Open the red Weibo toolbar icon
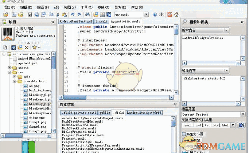 pos(170,15)
